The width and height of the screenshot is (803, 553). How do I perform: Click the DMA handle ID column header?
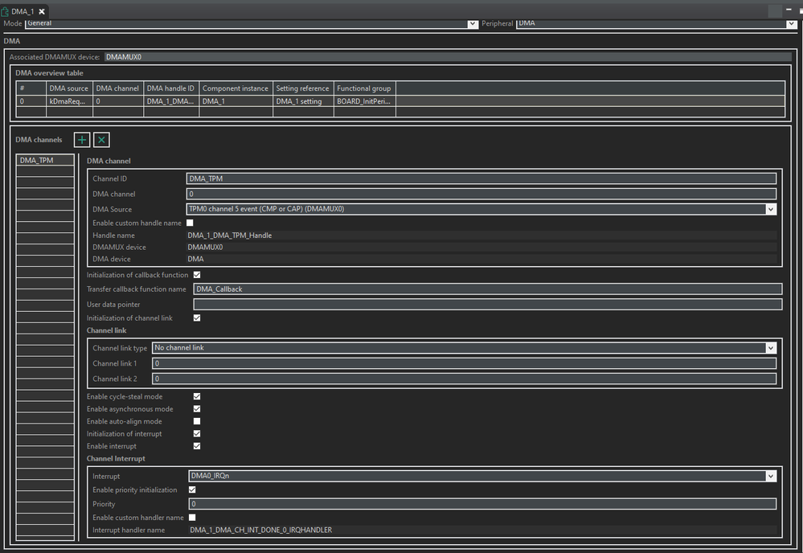[171, 88]
